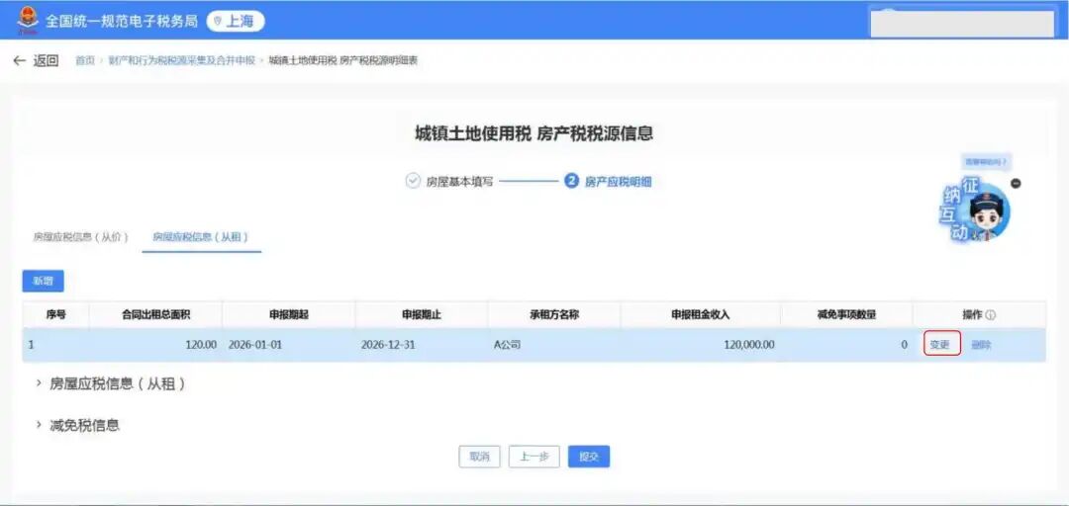Screen dimensions: 1069x506
Task: Click the start date 2026-01-01
Action: (x=255, y=345)
